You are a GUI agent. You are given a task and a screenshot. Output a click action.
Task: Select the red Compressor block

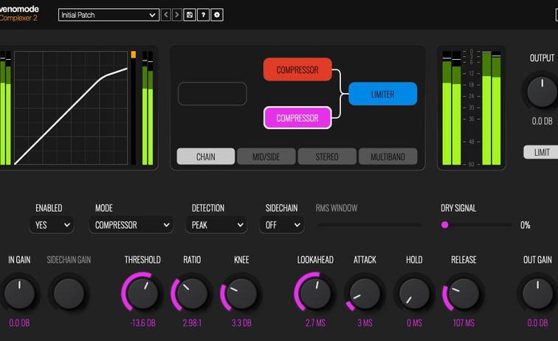297,69
